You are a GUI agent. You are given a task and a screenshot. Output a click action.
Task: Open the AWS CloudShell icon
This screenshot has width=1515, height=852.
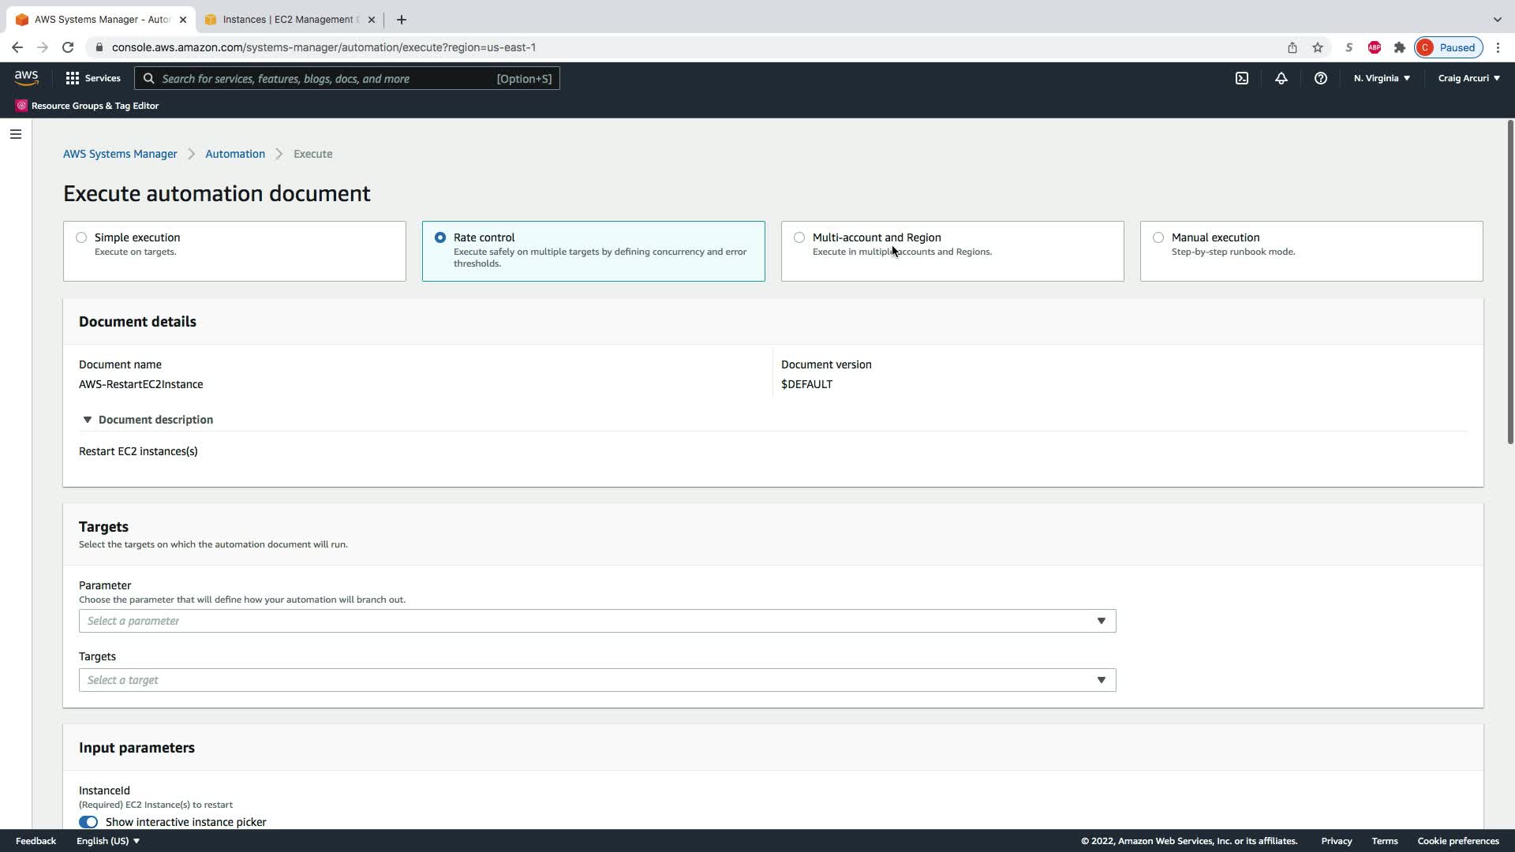pyautogui.click(x=1242, y=78)
